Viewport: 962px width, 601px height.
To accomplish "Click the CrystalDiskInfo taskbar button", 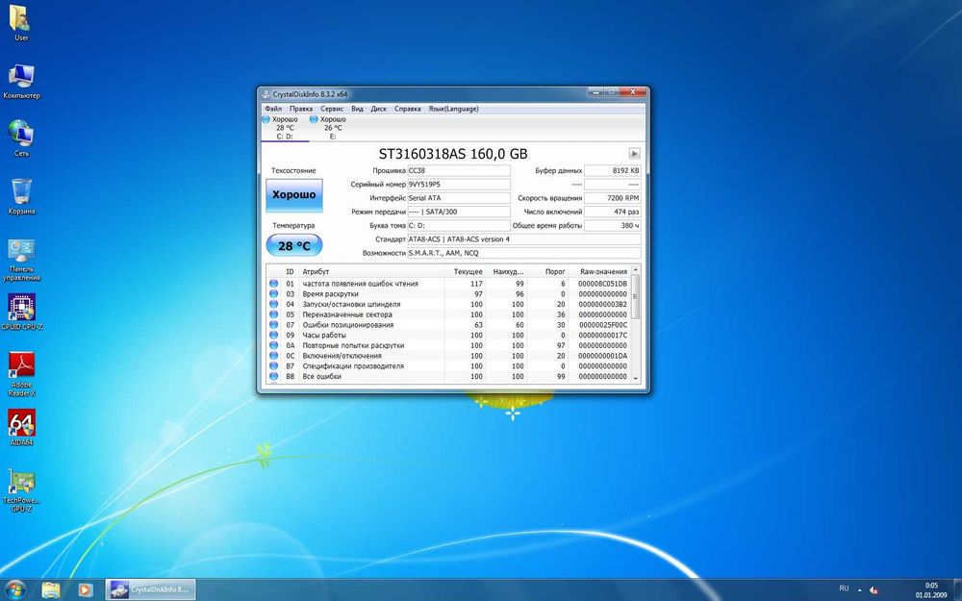I will point(151,589).
